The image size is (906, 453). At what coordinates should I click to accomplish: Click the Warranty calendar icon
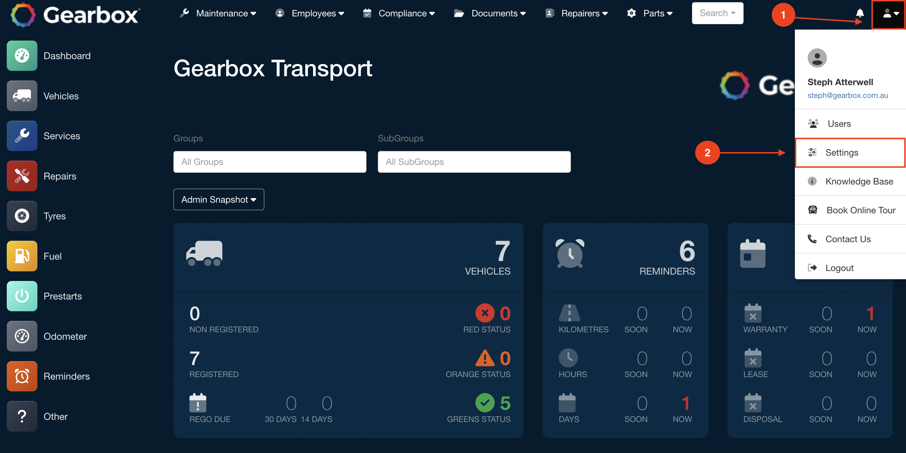[x=753, y=313]
